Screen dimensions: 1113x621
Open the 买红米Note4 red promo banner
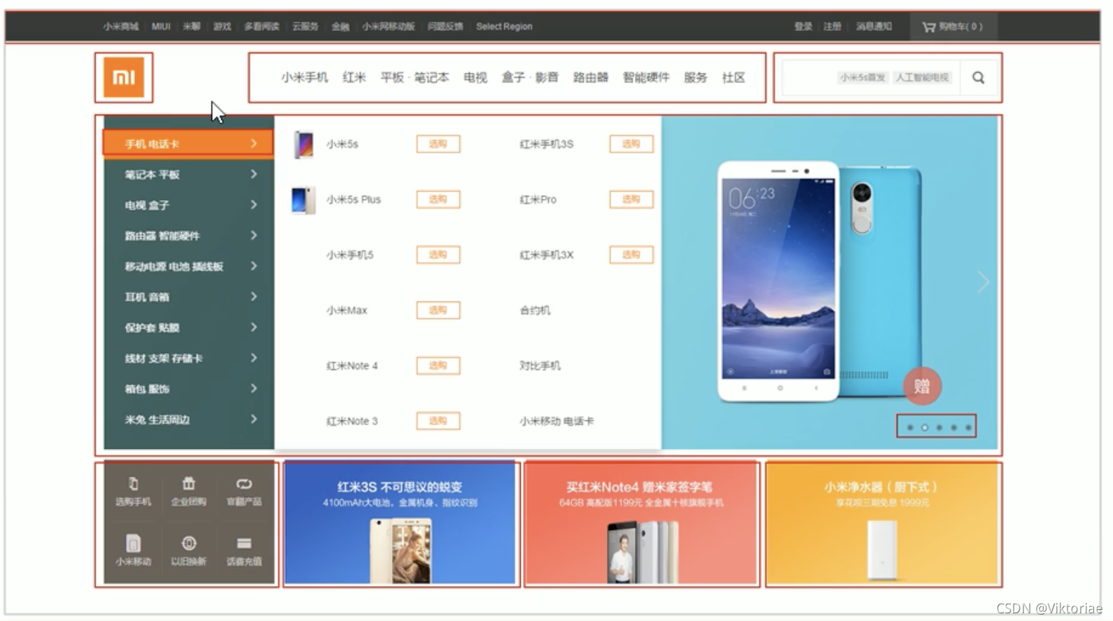point(641,523)
